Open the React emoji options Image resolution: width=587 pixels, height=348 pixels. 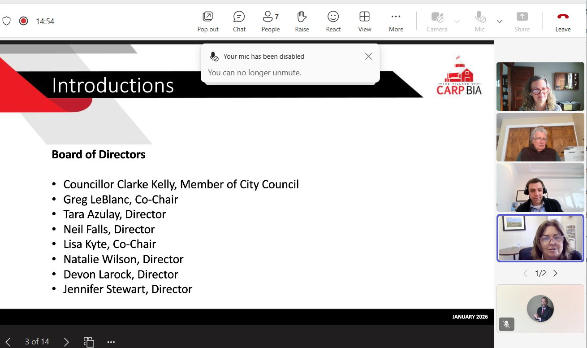[x=333, y=22]
